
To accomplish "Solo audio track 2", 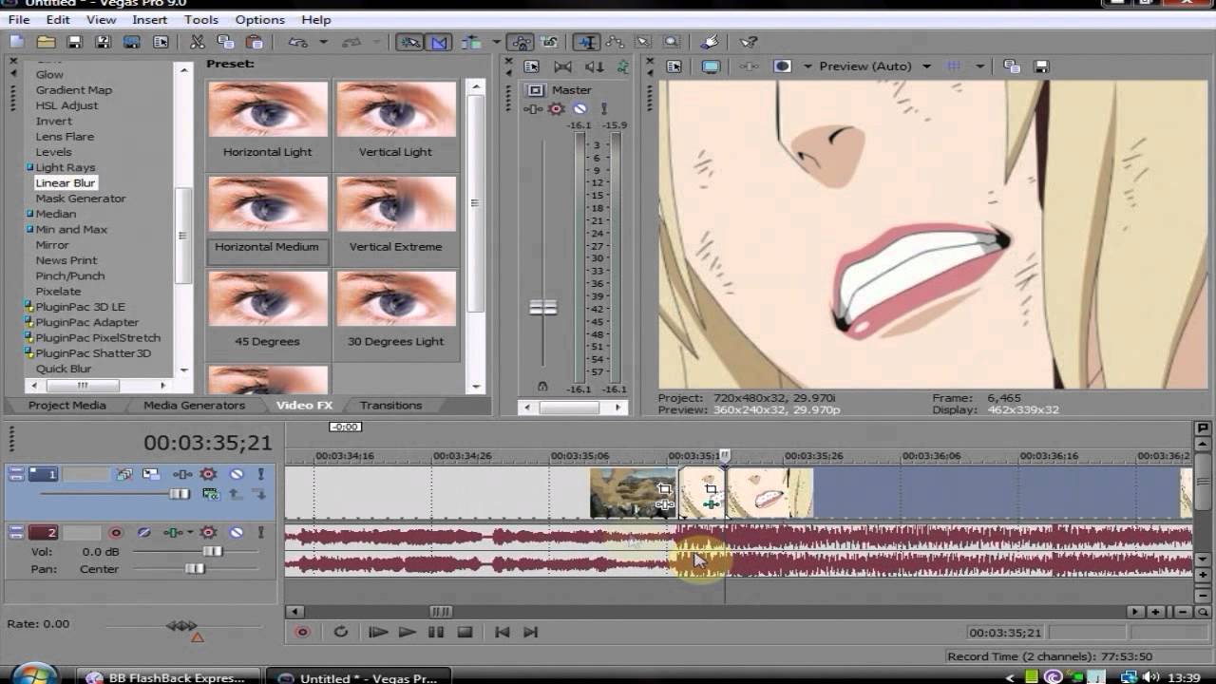I will [x=260, y=533].
